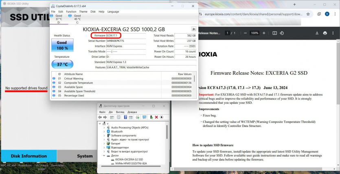Bookmark this page with the star icon
The height and width of the screenshot is (174, 340).
point(308,14)
